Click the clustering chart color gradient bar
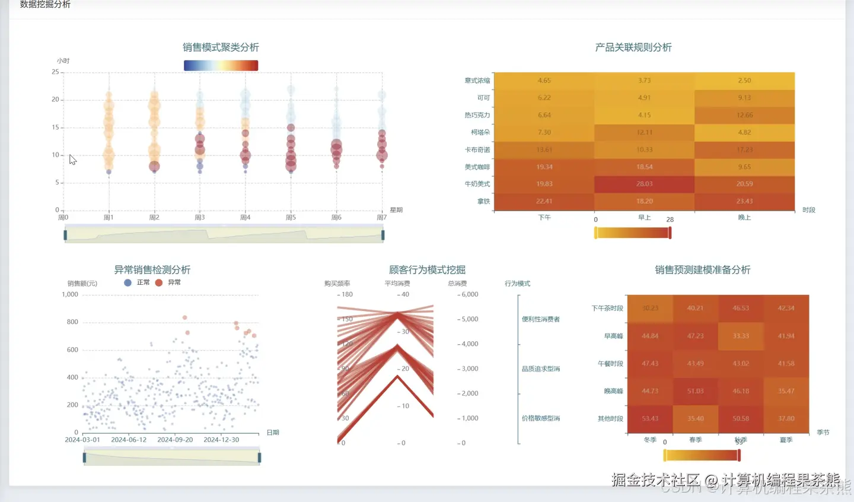854x502 pixels. click(x=221, y=65)
